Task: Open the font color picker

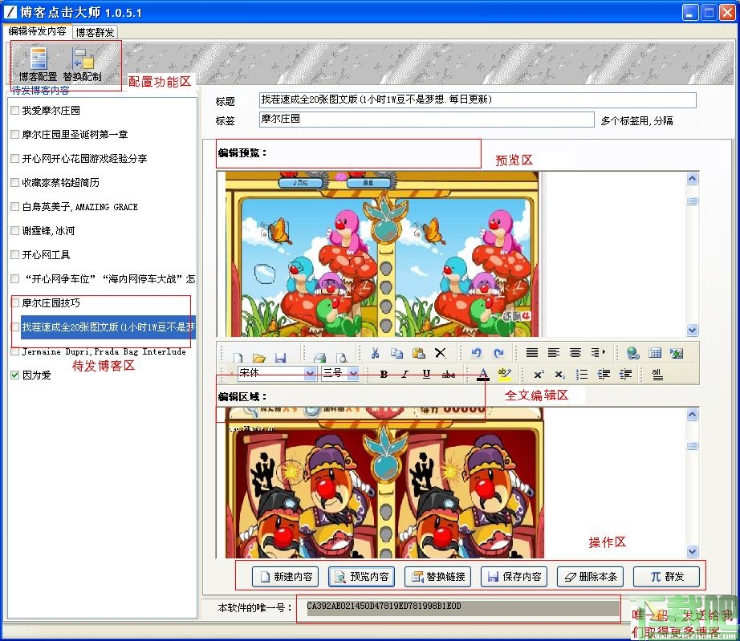Action: click(x=485, y=373)
